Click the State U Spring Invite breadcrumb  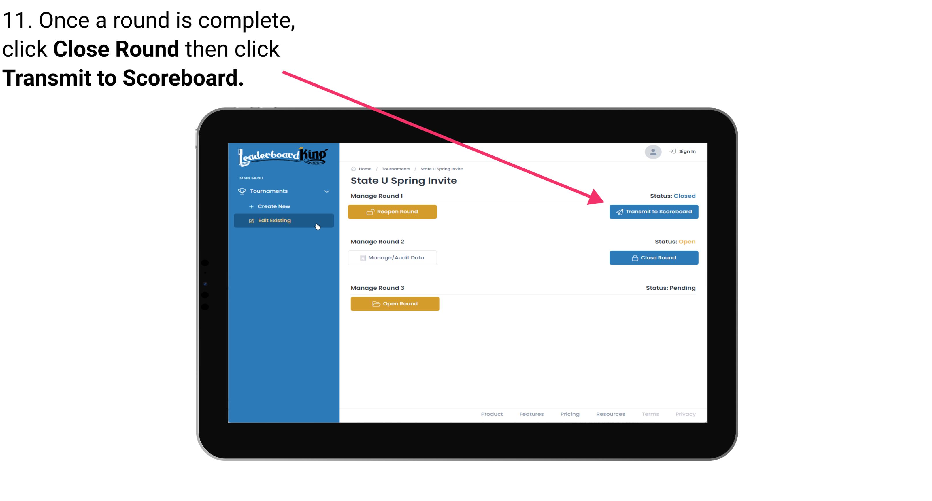441,168
